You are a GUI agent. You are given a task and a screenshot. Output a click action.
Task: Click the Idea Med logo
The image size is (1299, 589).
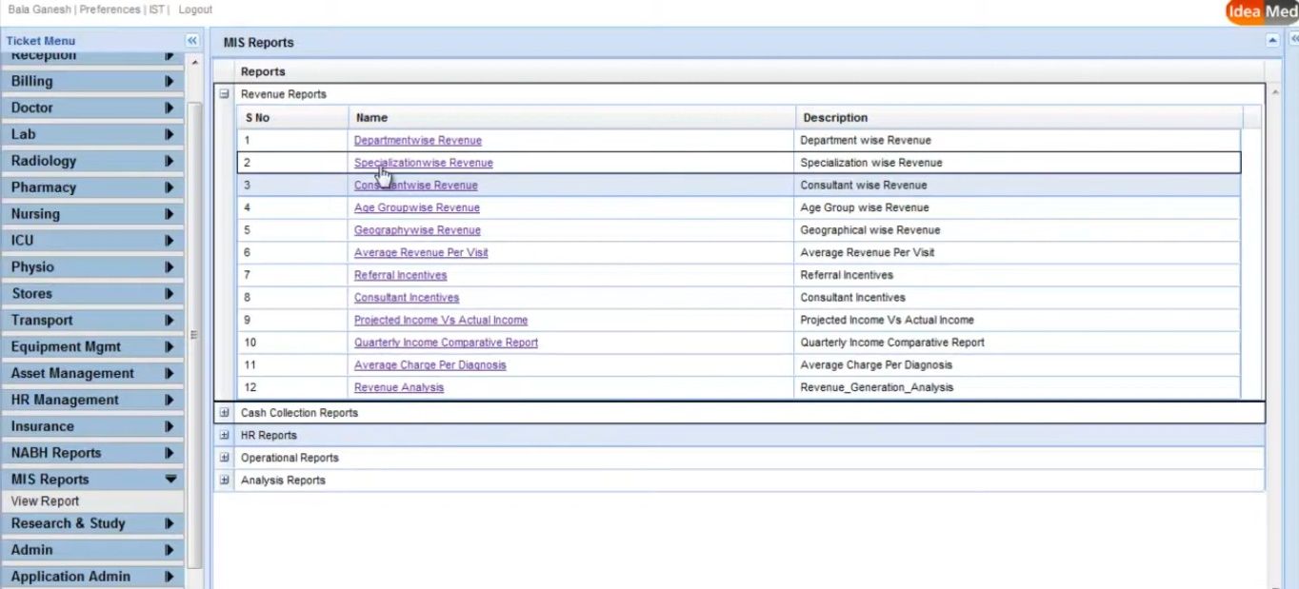click(x=1262, y=11)
